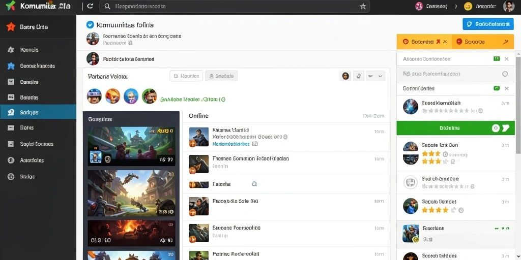The width and height of the screenshot is (521, 260).
Task: Click inside the top search field
Action: (235, 6)
